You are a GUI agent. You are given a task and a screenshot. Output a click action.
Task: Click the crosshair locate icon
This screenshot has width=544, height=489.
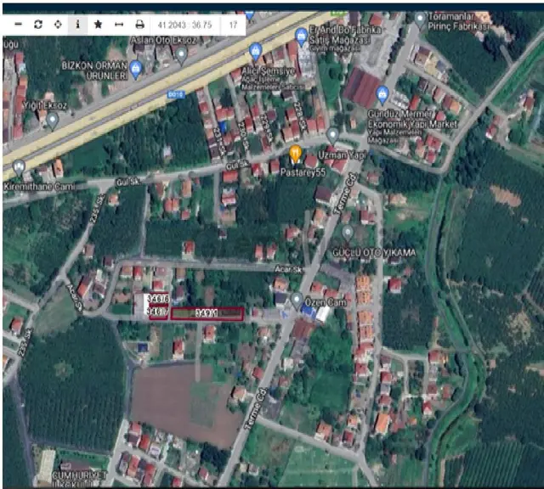coord(58,25)
